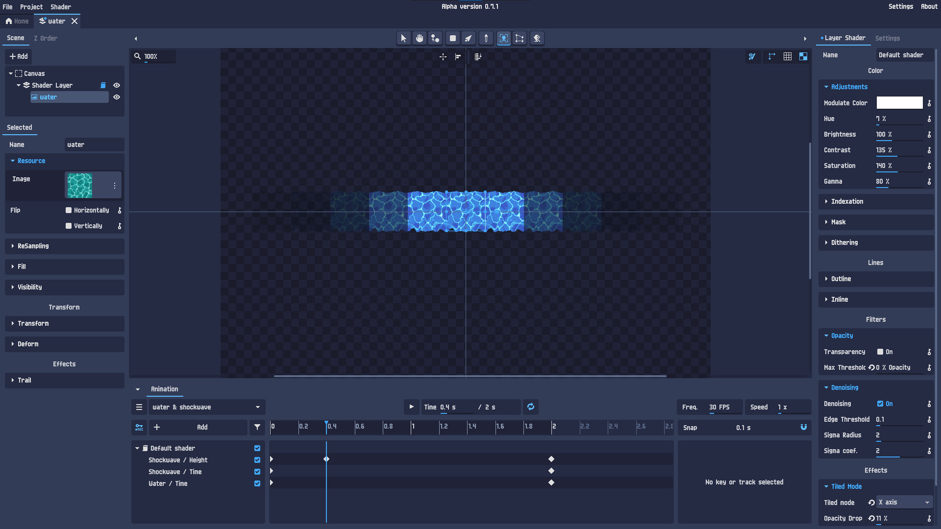Select the Hand pan tool
This screenshot has width=941, height=529.
pyautogui.click(x=419, y=38)
